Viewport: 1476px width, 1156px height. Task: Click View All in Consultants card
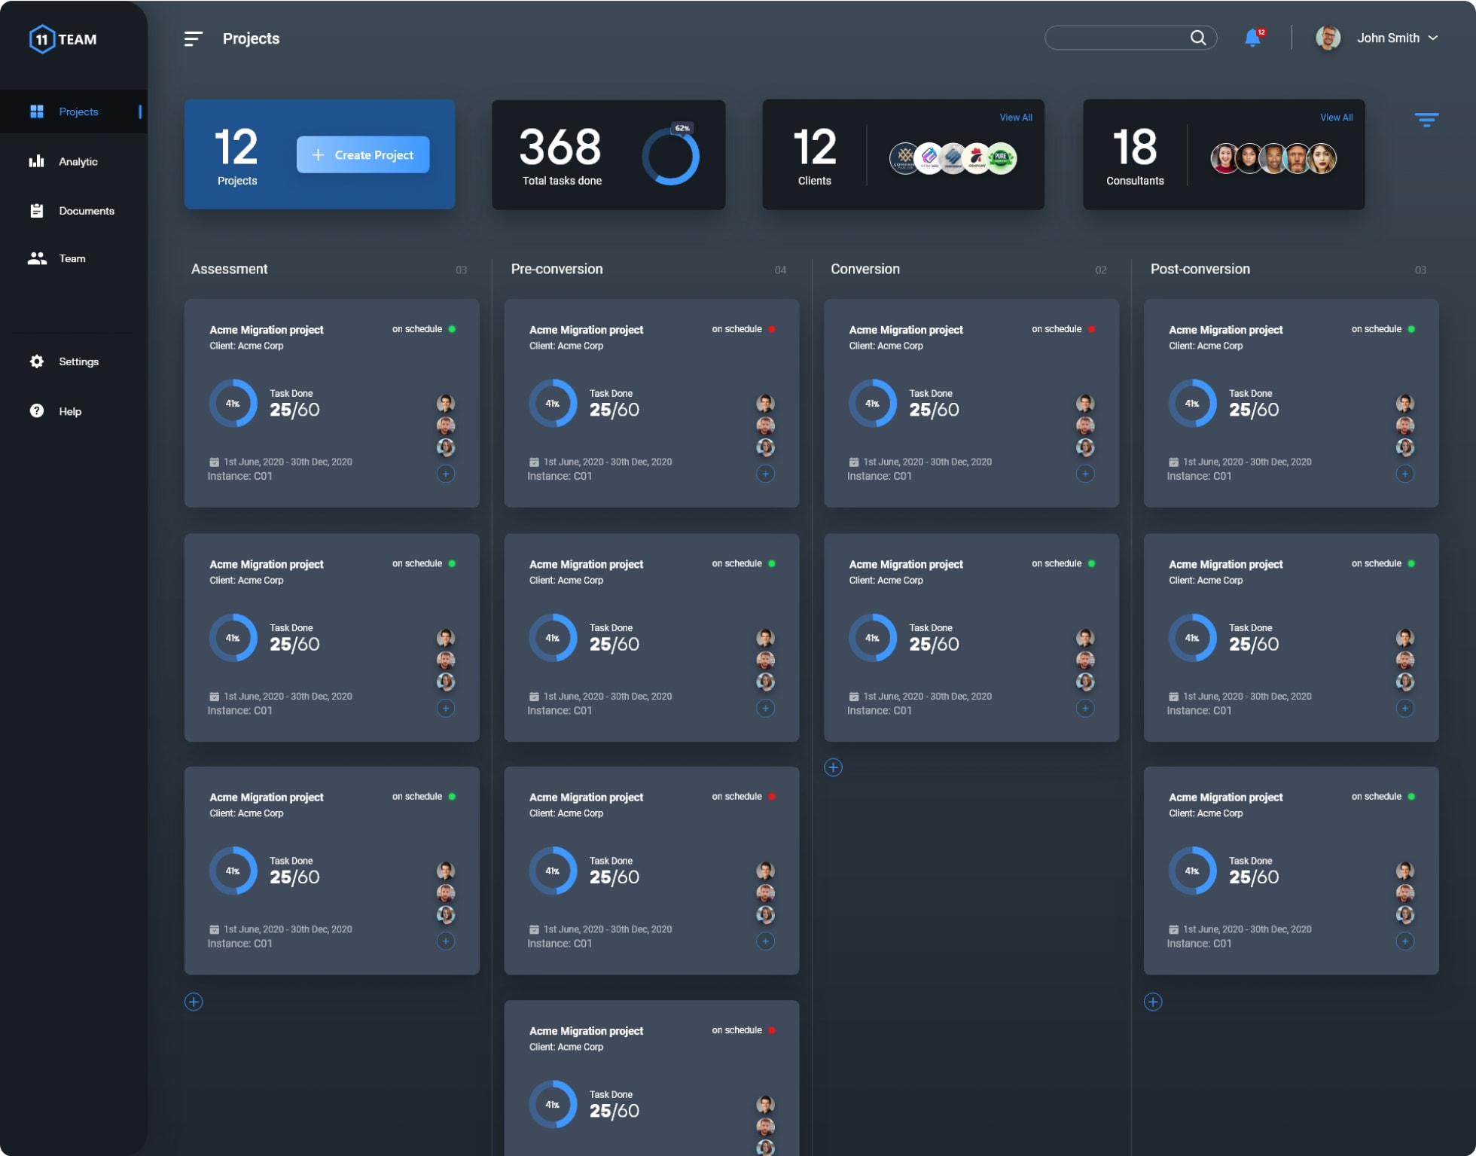click(1335, 117)
